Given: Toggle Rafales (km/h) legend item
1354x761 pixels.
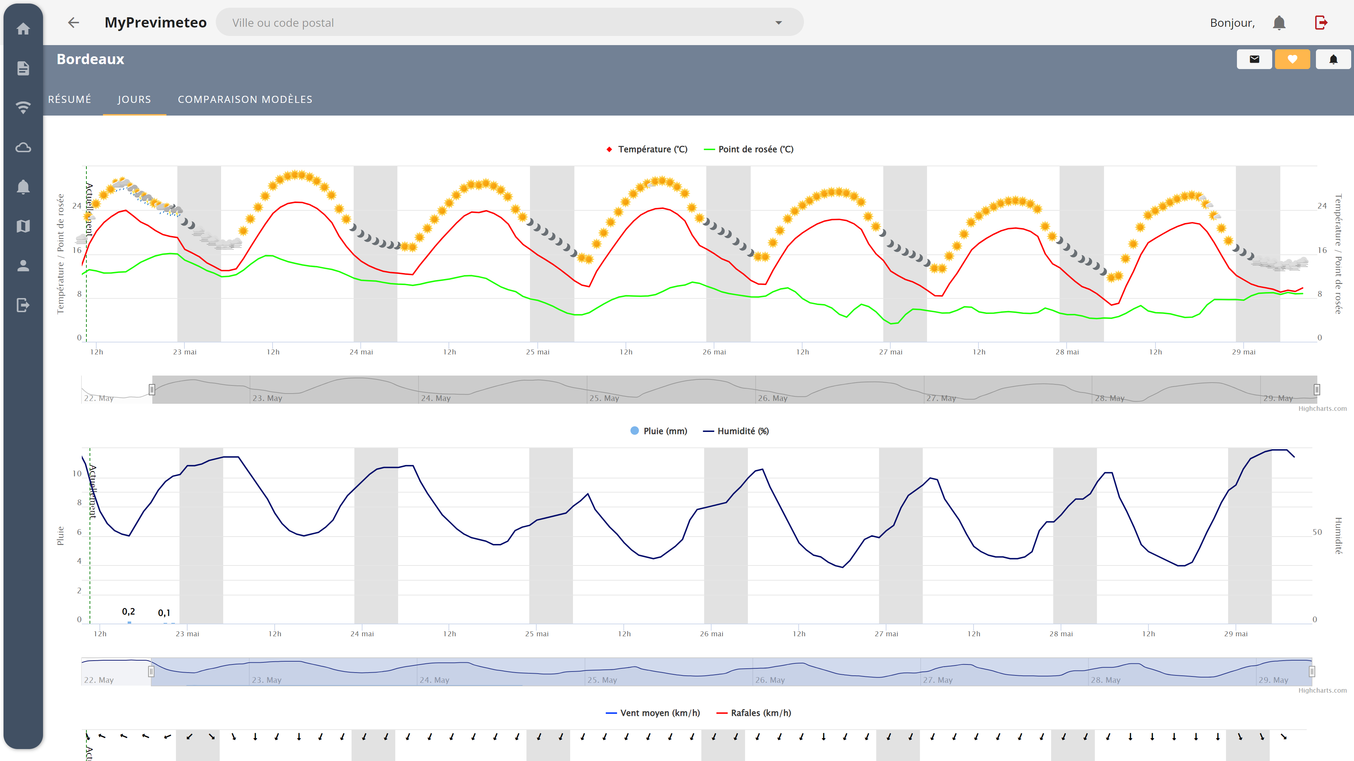Looking at the screenshot, I should (x=754, y=713).
